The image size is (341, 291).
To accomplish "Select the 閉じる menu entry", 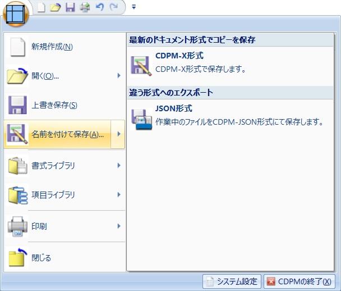I will tap(64, 258).
